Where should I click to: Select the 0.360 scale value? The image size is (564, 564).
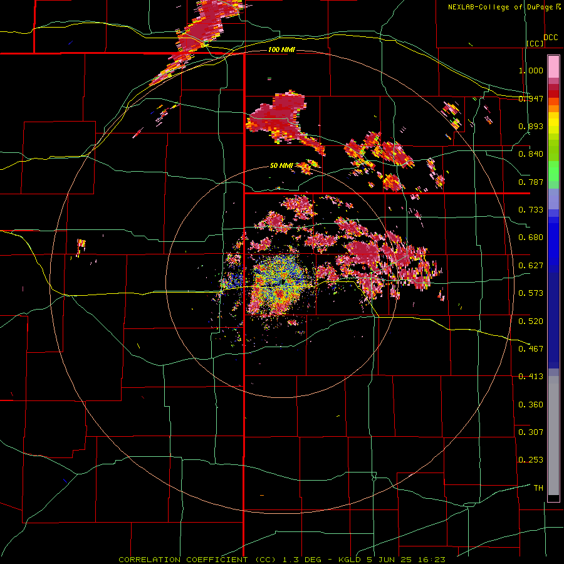click(x=531, y=405)
